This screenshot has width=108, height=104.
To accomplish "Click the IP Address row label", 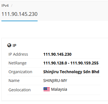I will point(18,54).
